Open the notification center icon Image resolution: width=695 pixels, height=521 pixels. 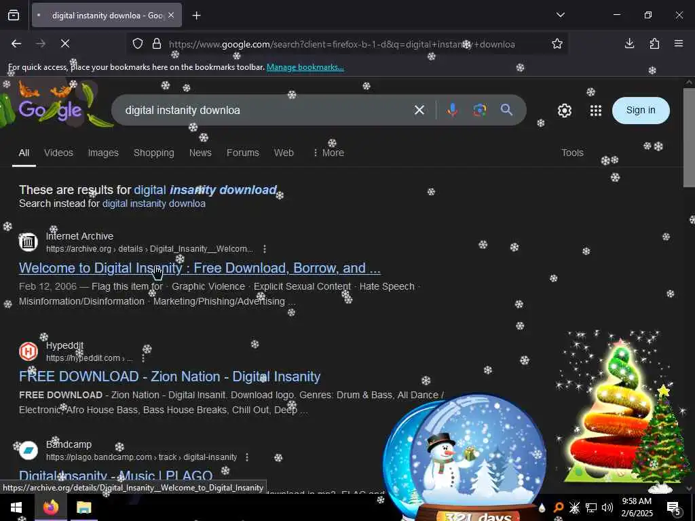(x=674, y=507)
